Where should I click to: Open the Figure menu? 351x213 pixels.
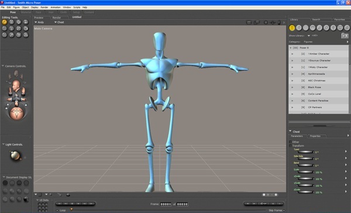pos(16,8)
